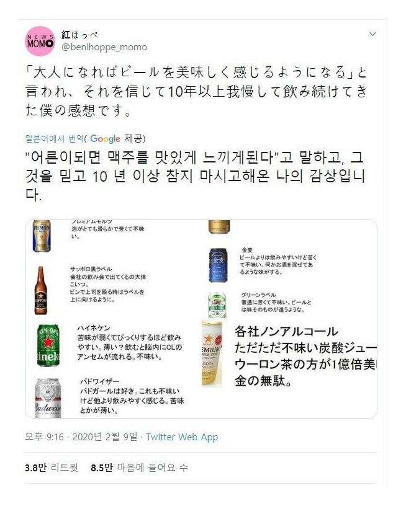This screenshot has width=406, height=506.
Task: Click the Sapporo black label bottle
Action: [x=41, y=290]
